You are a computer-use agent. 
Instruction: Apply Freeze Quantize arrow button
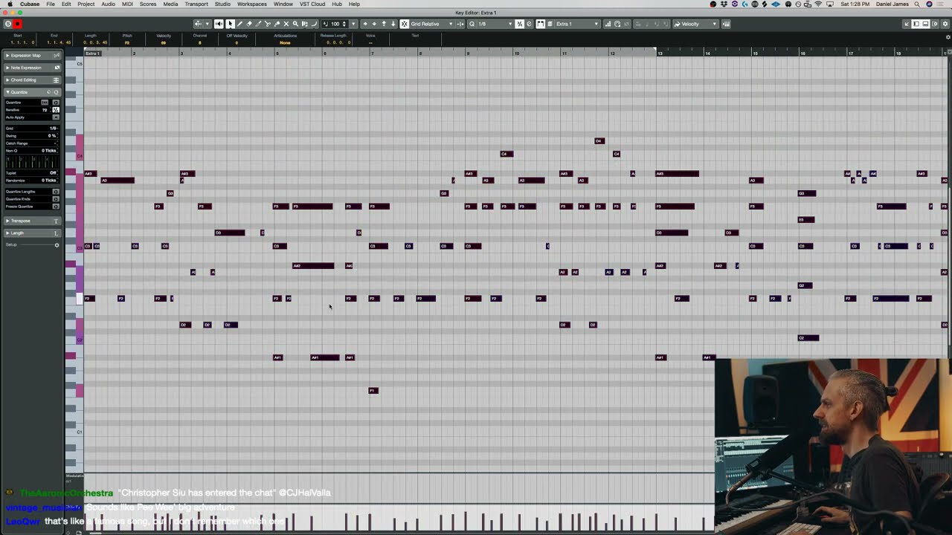tap(56, 207)
